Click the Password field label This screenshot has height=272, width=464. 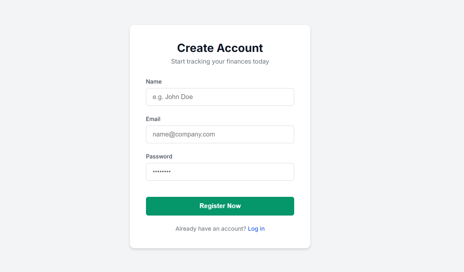[x=159, y=156]
